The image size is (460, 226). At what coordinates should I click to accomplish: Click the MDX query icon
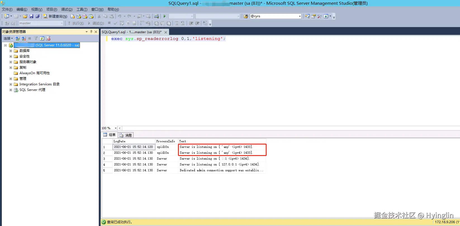(79, 16)
